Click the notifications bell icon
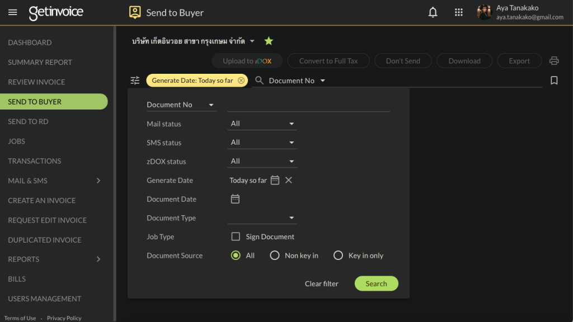573x322 pixels. pos(433,12)
